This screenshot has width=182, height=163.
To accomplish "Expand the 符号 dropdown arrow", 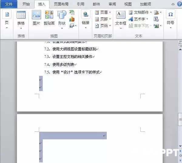I will pos(170,28).
